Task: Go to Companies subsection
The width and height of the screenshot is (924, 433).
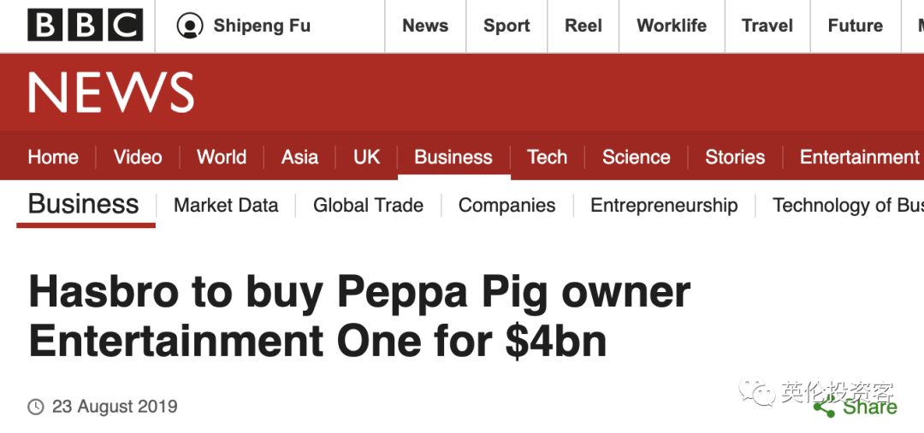Action: [x=506, y=205]
